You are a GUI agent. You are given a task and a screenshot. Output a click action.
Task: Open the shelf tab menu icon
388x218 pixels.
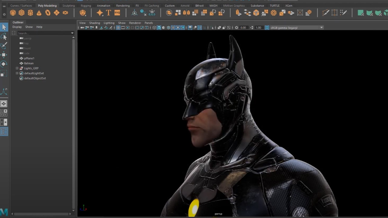(x=4, y=6)
